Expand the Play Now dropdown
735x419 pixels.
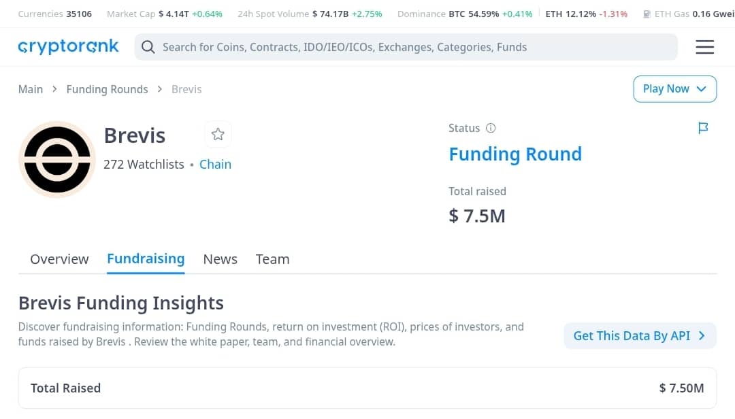coord(674,89)
